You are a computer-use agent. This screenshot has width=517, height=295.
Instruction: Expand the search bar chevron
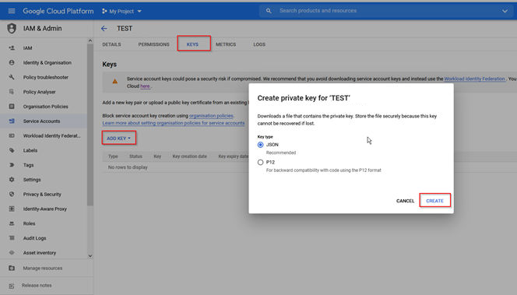pos(505,11)
